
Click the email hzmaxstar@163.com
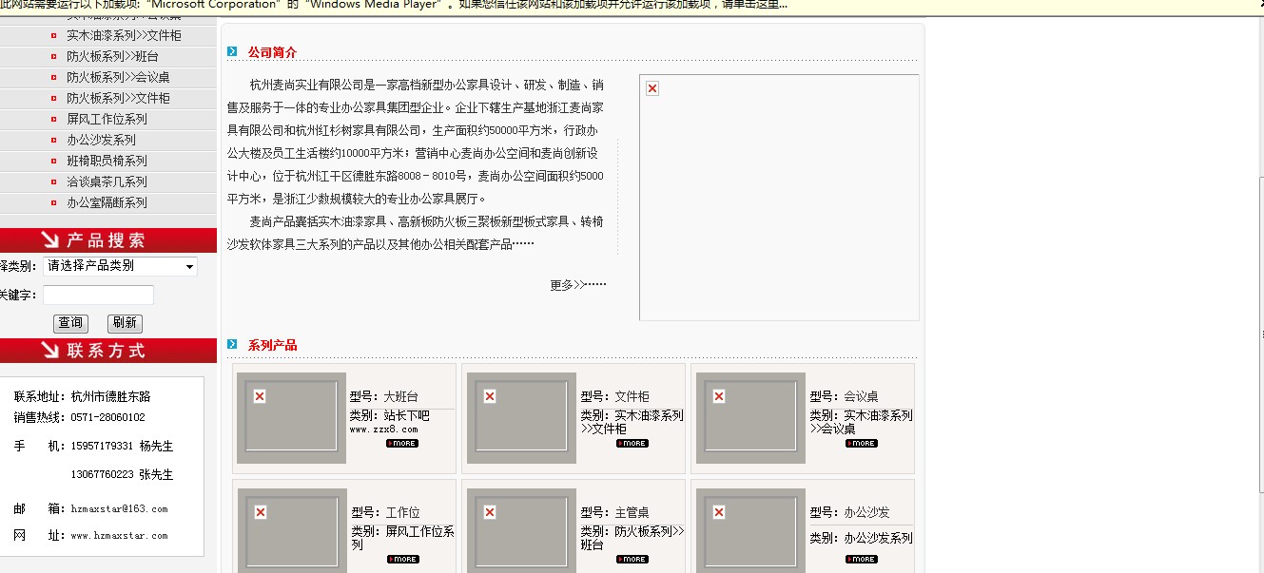coord(119,509)
